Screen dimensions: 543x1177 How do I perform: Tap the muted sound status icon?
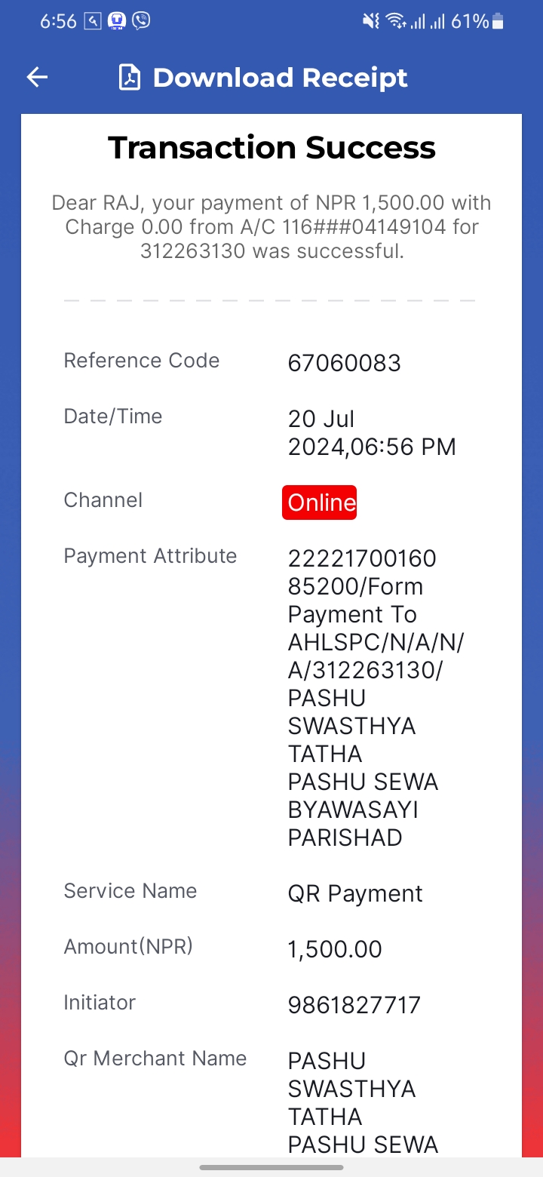click(x=371, y=22)
